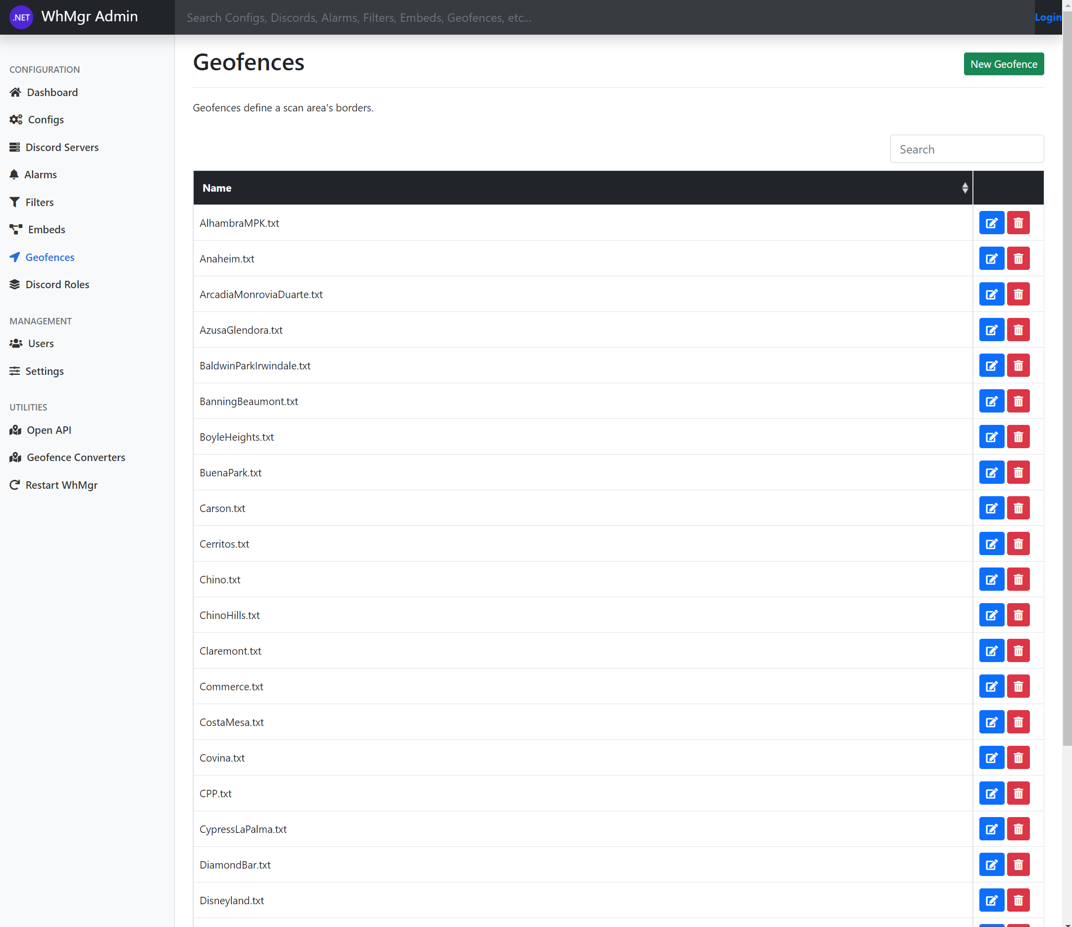1072x927 pixels.
Task: Edit the BoyleHeights.txt geofence
Action: 991,437
